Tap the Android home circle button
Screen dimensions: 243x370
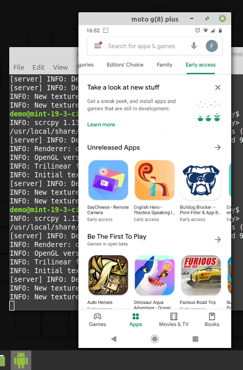tap(155, 339)
